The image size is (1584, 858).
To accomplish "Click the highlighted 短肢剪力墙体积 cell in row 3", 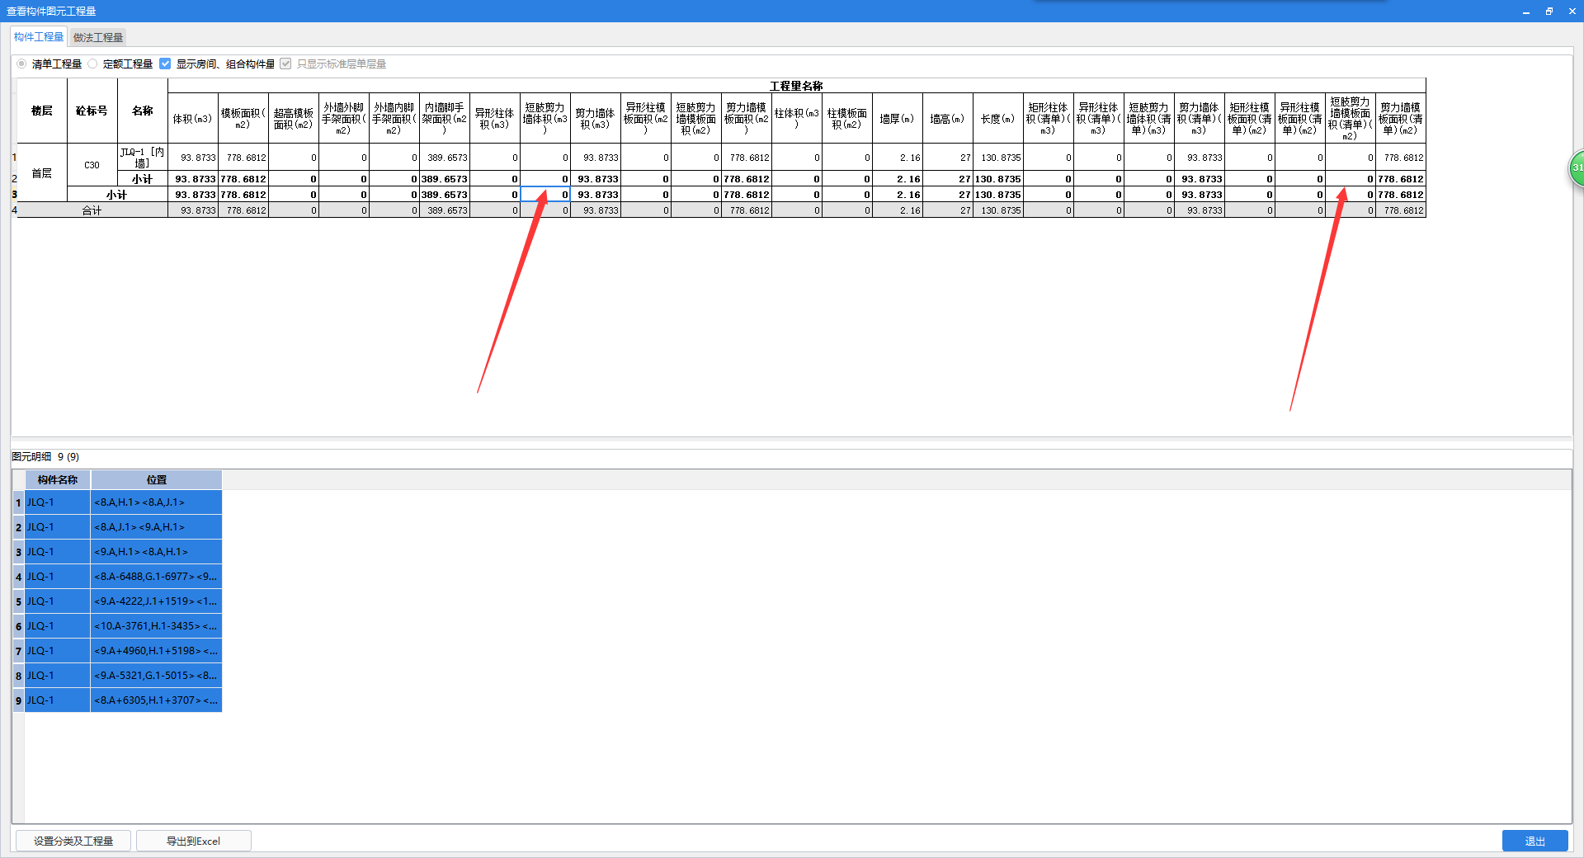I will click(x=545, y=195).
